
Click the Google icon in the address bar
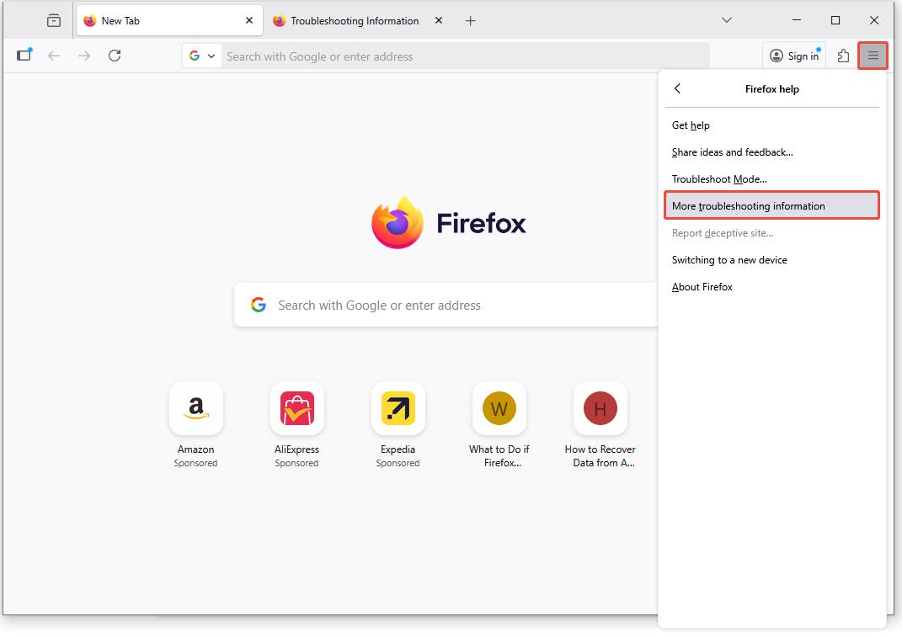(195, 56)
